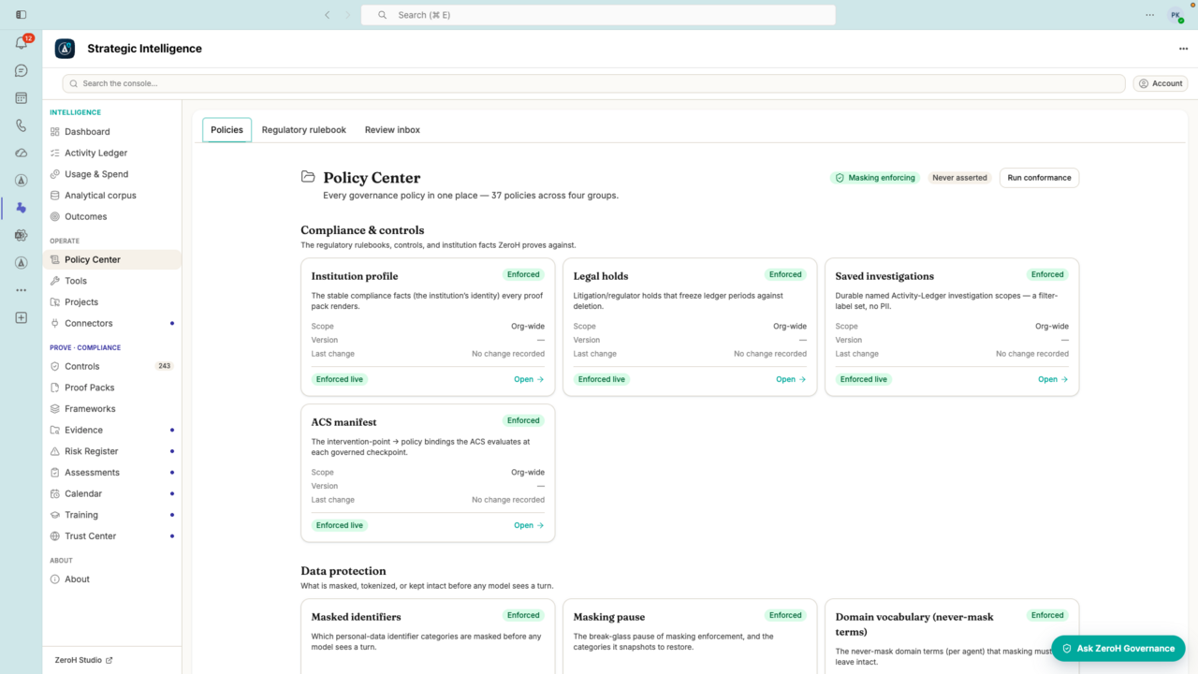Select Policy Center in sidebar
The image size is (1198, 674).
pos(112,259)
